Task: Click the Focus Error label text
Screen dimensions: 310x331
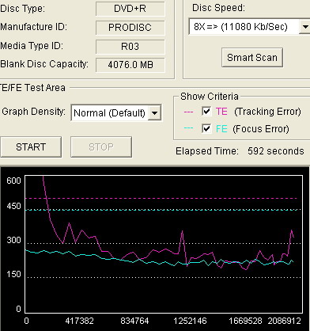Action: [261, 129]
